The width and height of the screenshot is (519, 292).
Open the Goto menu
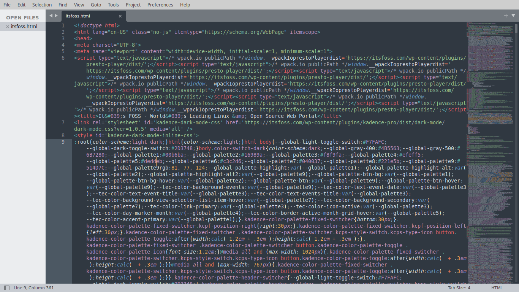[x=96, y=5]
